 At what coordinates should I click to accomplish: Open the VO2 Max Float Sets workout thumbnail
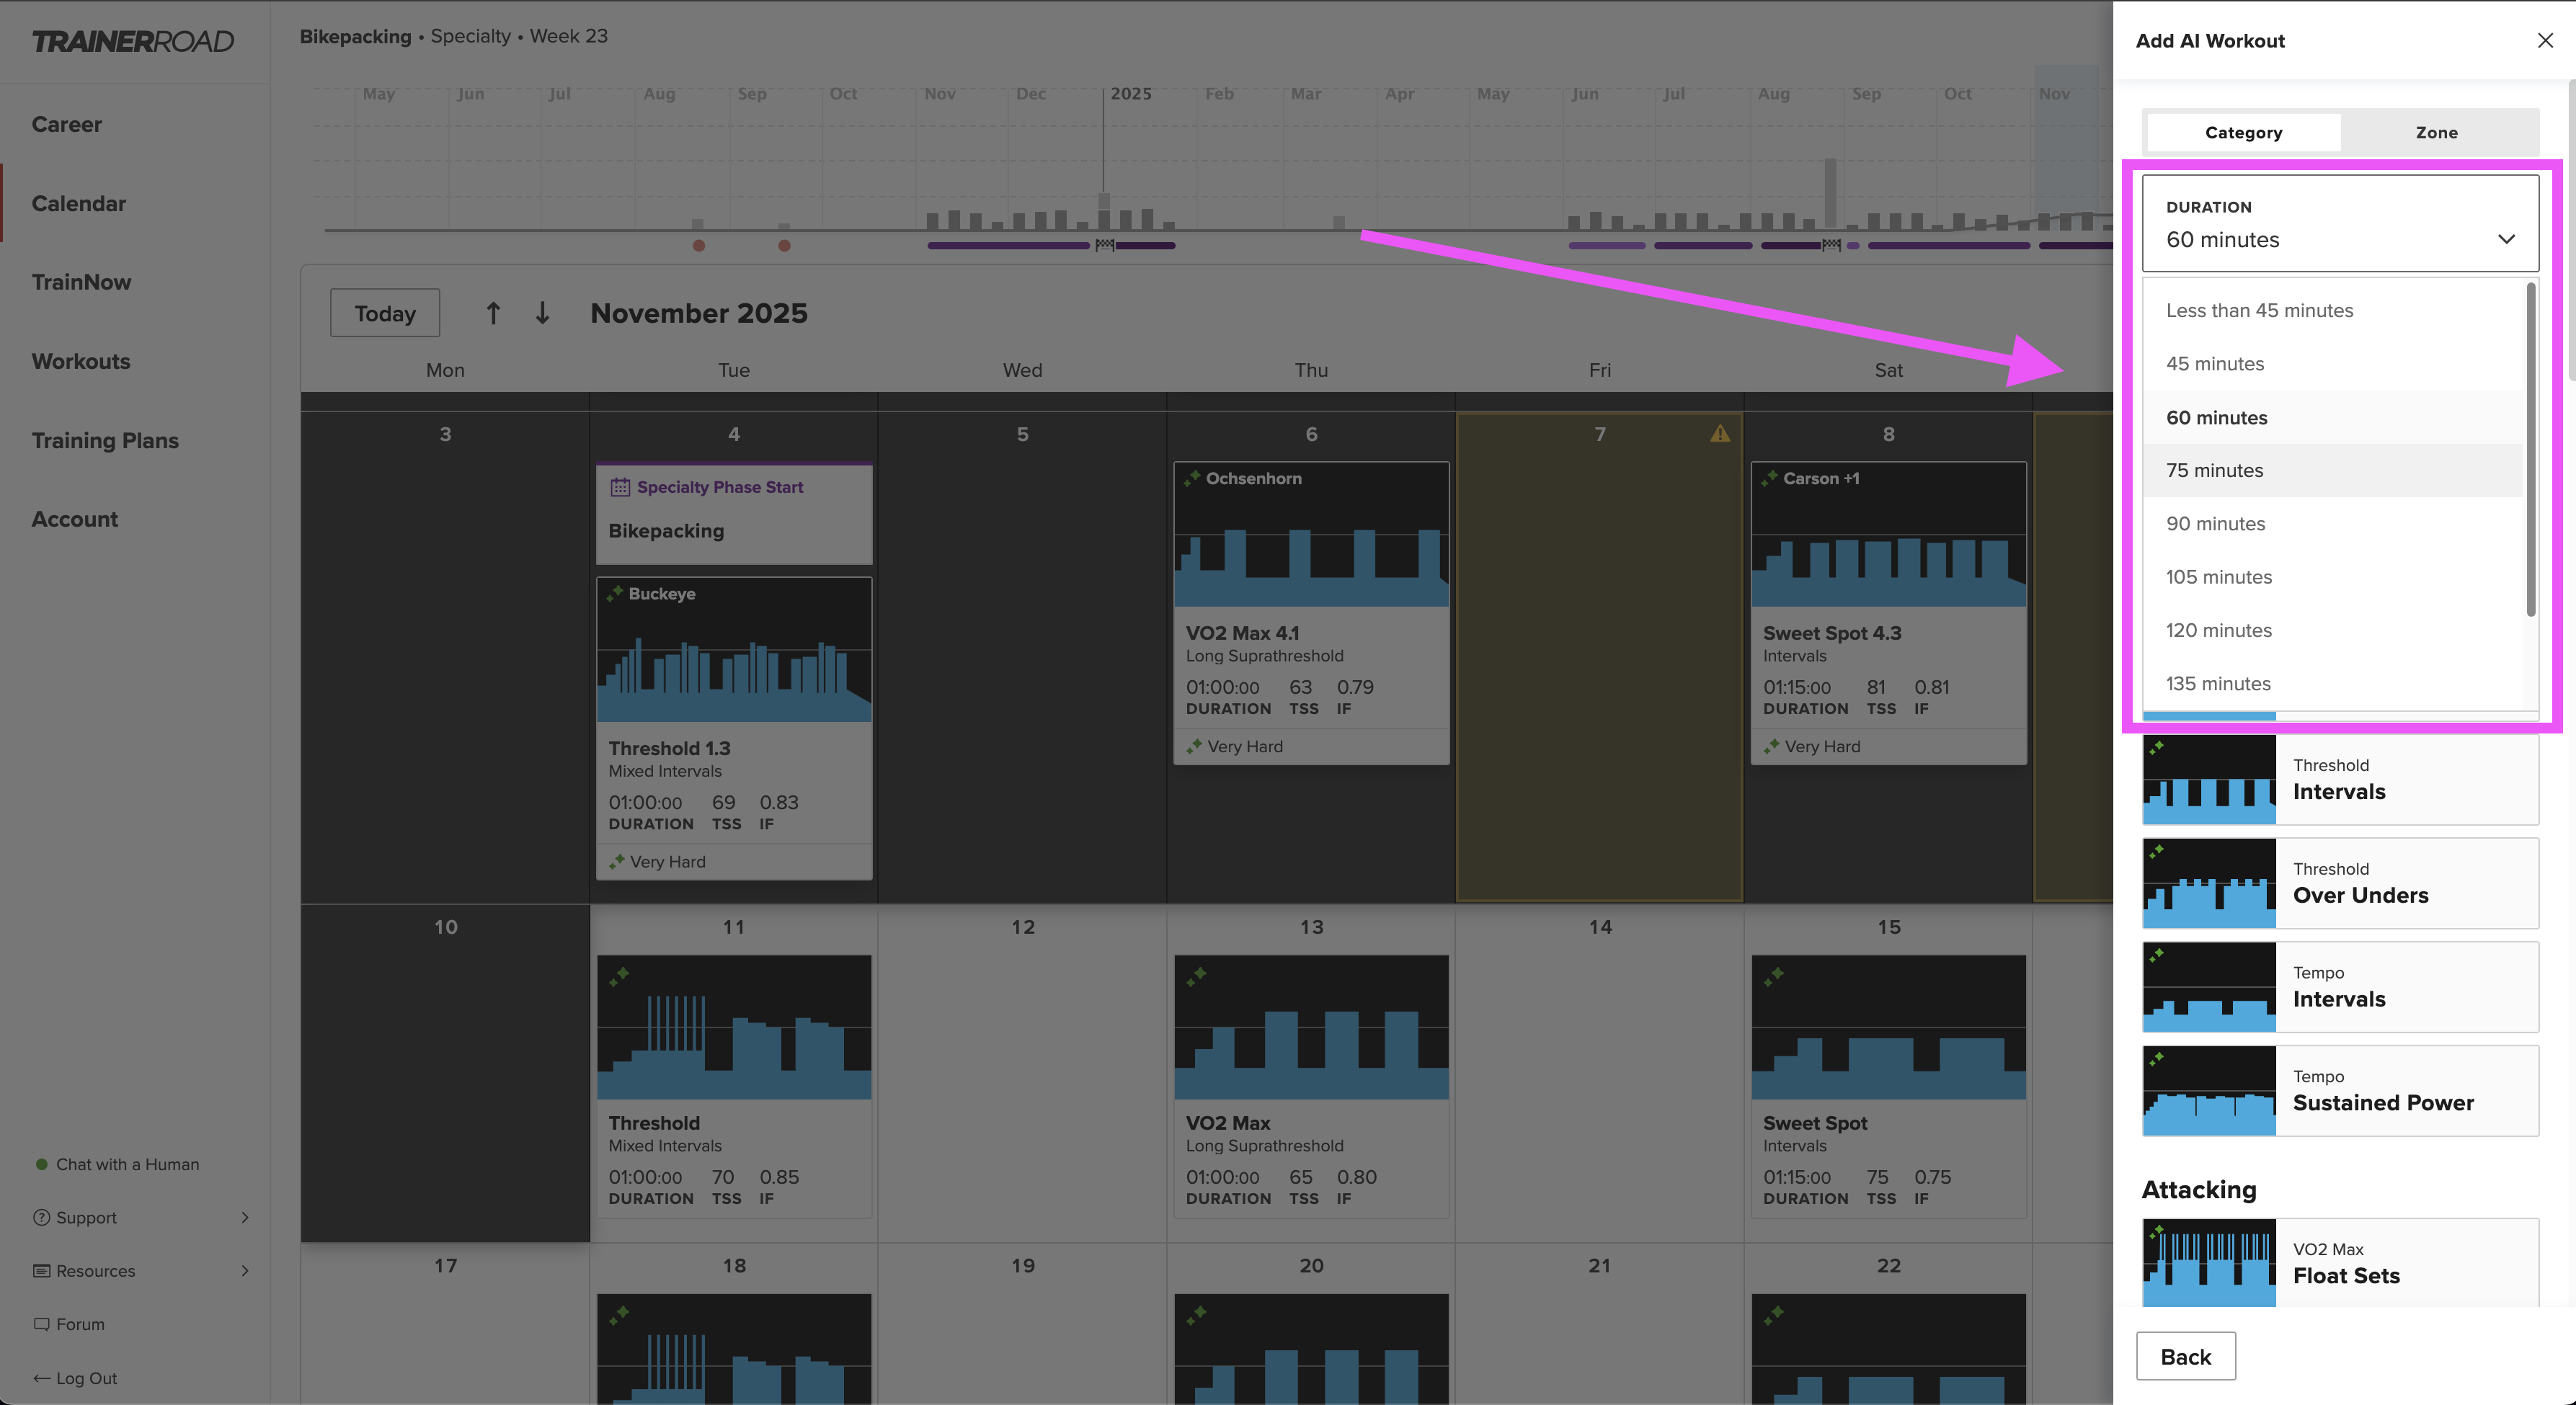pyautogui.click(x=2209, y=1263)
